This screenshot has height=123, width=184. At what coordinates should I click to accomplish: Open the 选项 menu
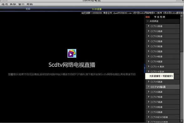pos(5,4)
